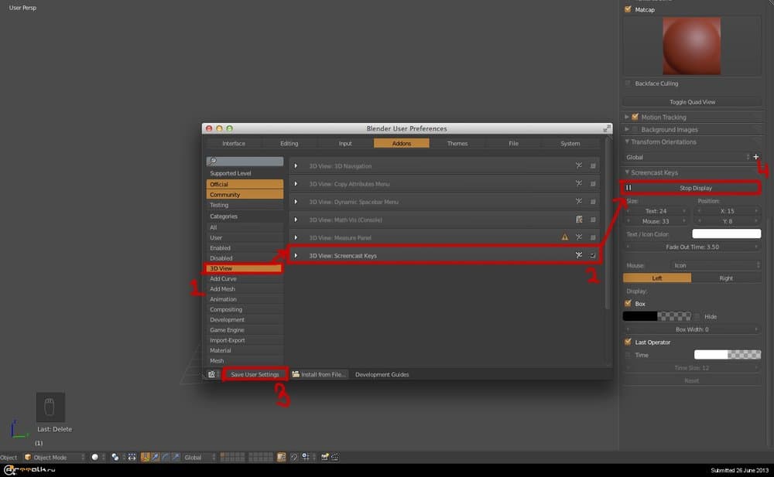Switch to the Themes tab

457,144
